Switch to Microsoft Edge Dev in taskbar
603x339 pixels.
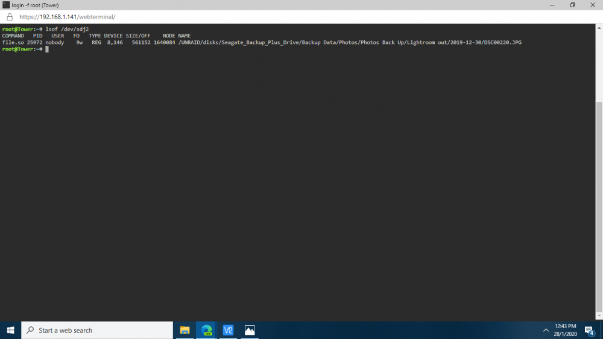pos(206,330)
